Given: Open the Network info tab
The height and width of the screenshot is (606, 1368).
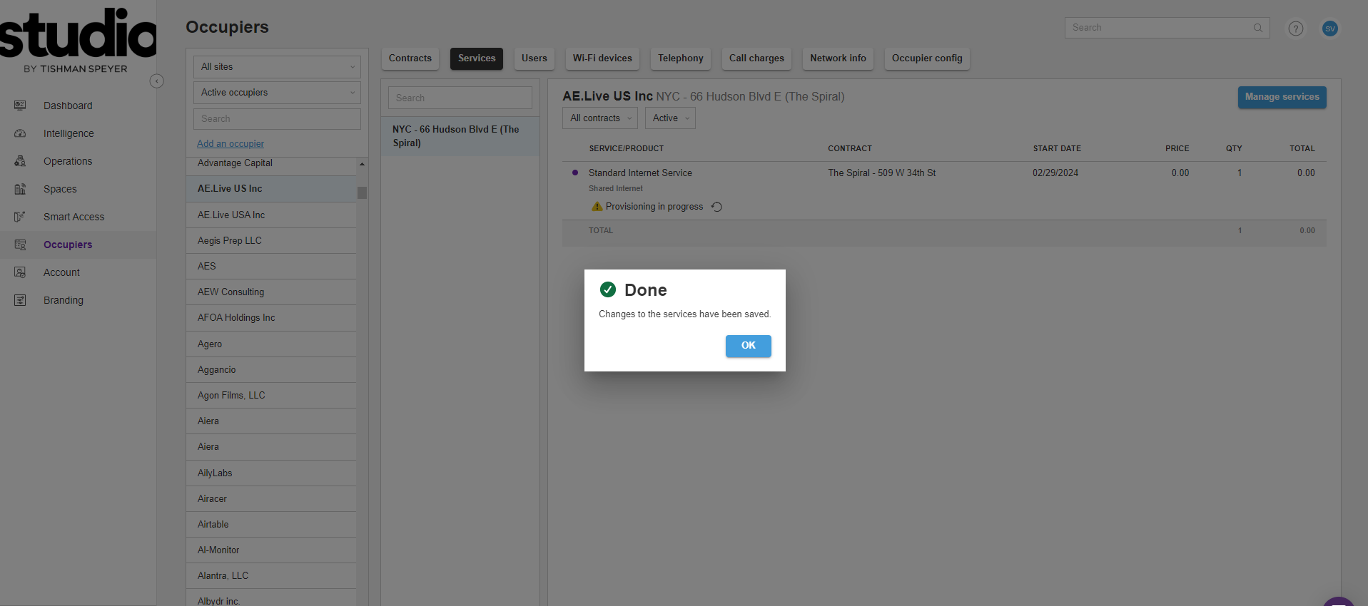Looking at the screenshot, I should (838, 58).
